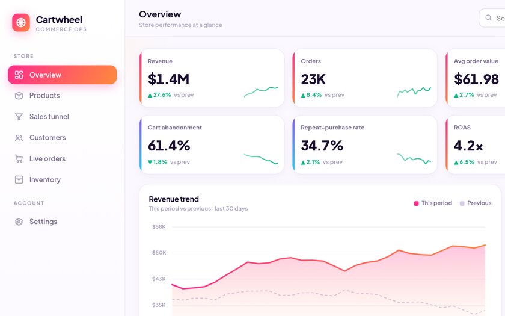Click the Inventory archive icon

pyautogui.click(x=19, y=180)
